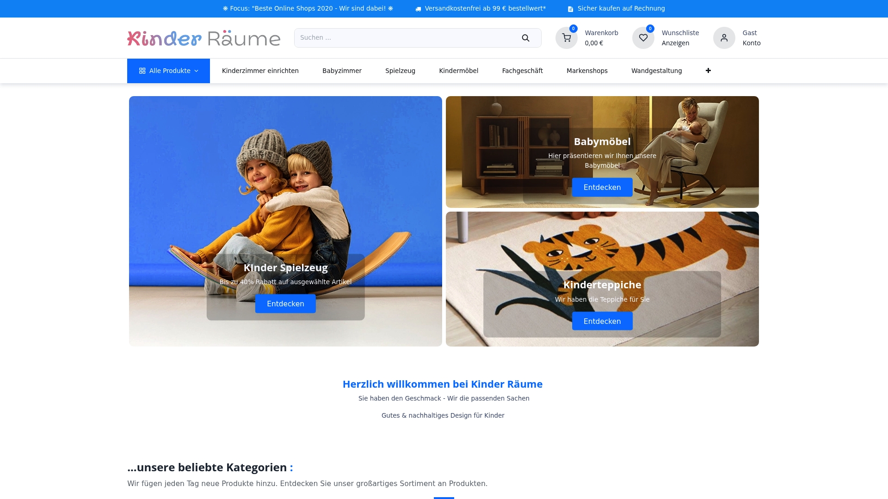
Task: Click the Warenkorb 0,00 € link
Action: pyautogui.click(x=601, y=38)
